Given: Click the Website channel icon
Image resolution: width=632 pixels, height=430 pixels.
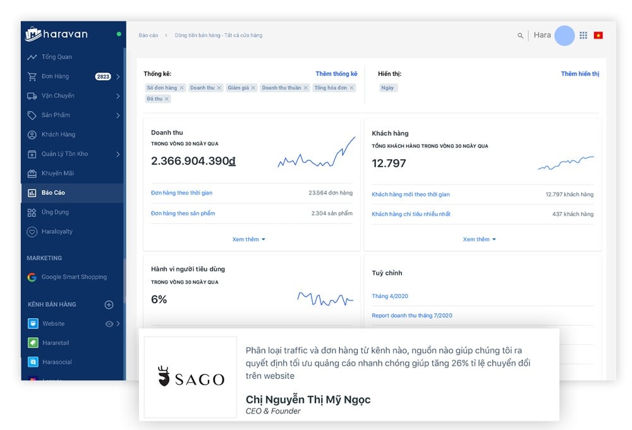Looking at the screenshot, I should [33, 323].
